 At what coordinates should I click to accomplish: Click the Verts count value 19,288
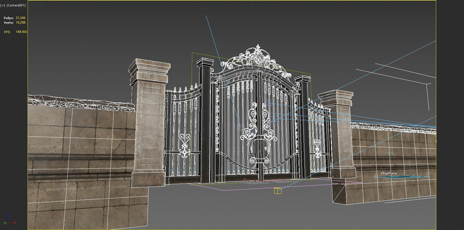[x=21, y=22]
